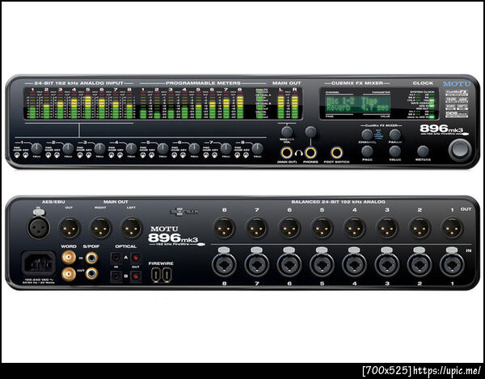Toggle the channel 5 48V phantom switch
Screen dimensions: 485x379
(x=152, y=155)
